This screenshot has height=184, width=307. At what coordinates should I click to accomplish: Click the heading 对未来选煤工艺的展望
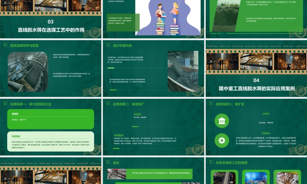pos(231,163)
